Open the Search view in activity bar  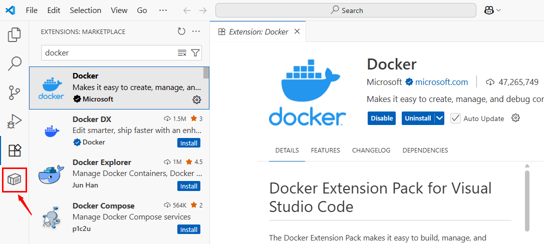pos(15,63)
